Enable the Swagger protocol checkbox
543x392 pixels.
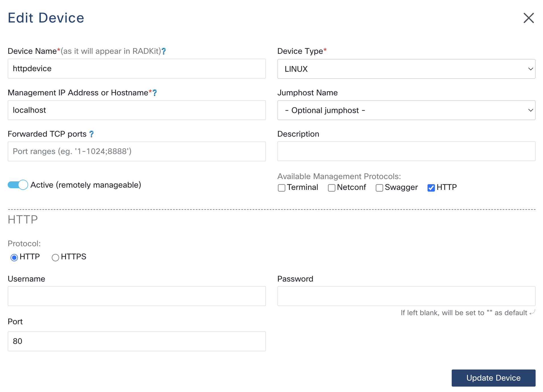tap(379, 188)
